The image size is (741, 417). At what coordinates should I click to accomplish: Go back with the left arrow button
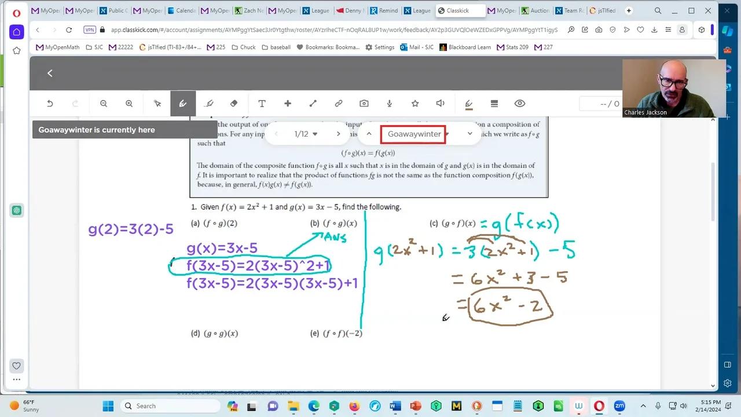pos(50,73)
